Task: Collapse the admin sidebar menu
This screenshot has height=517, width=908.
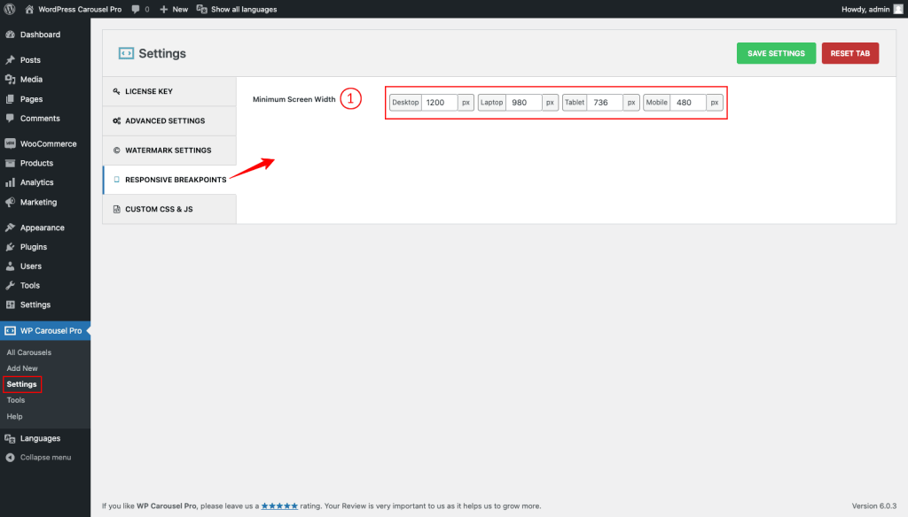Action: click(42, 457)
